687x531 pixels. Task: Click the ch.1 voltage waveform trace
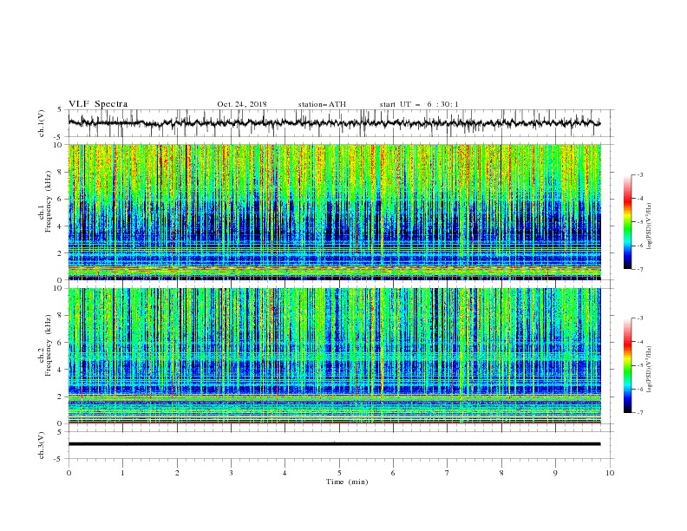tap(334, 122)
